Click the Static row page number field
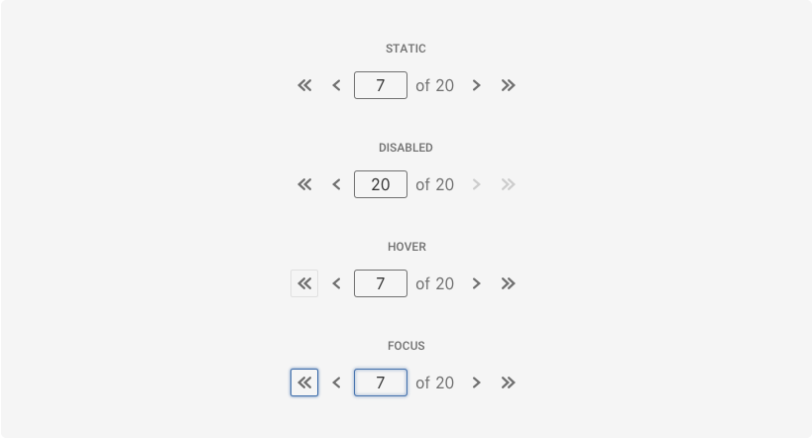The width and height of the screenshot is (812, 438). pos(381,85)
